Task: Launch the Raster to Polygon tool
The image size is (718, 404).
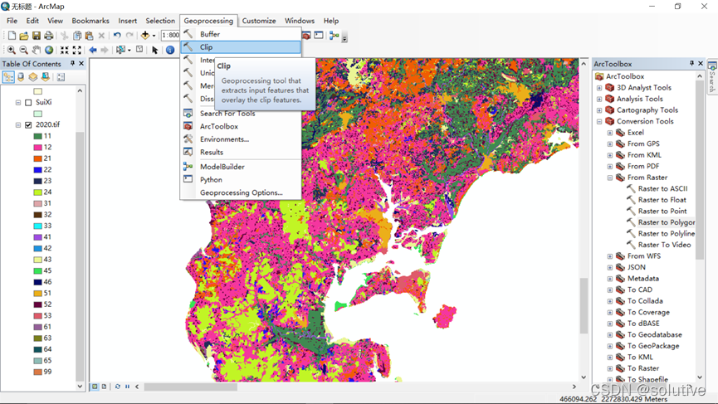Action: pyautogui.click(x=667, y=222)
